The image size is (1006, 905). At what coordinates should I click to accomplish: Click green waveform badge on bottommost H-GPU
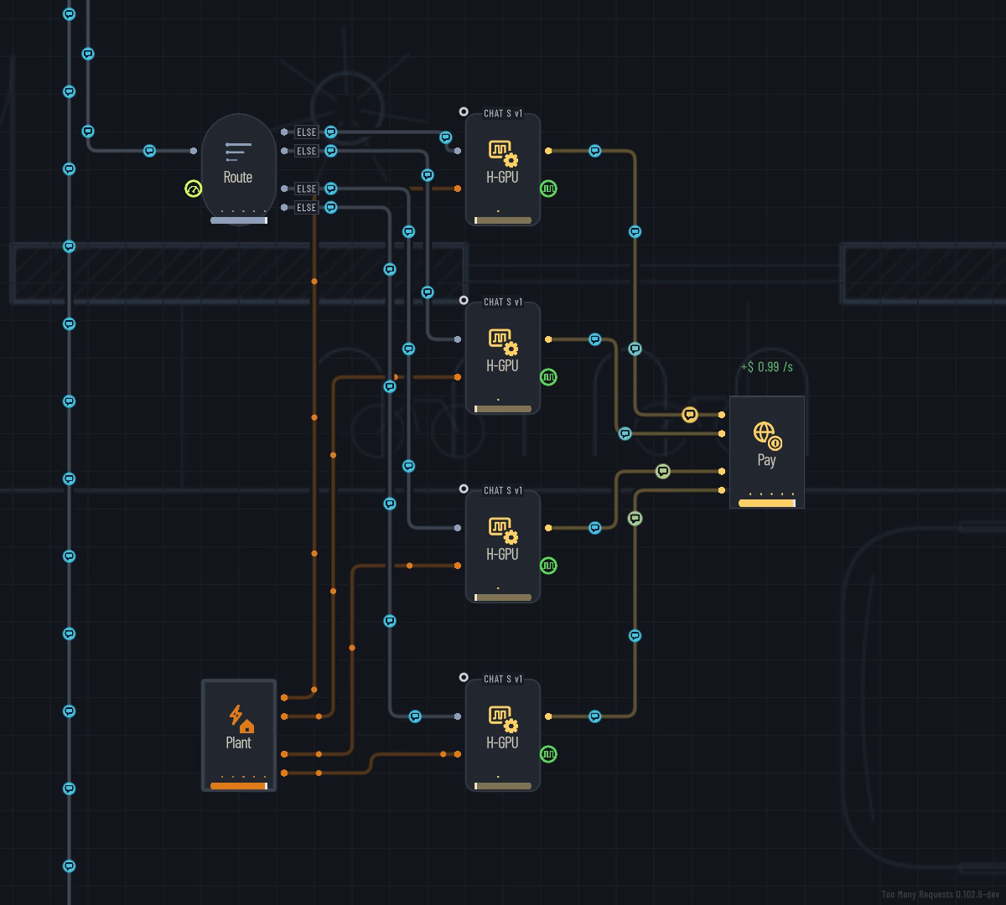(x=548, y=754)
